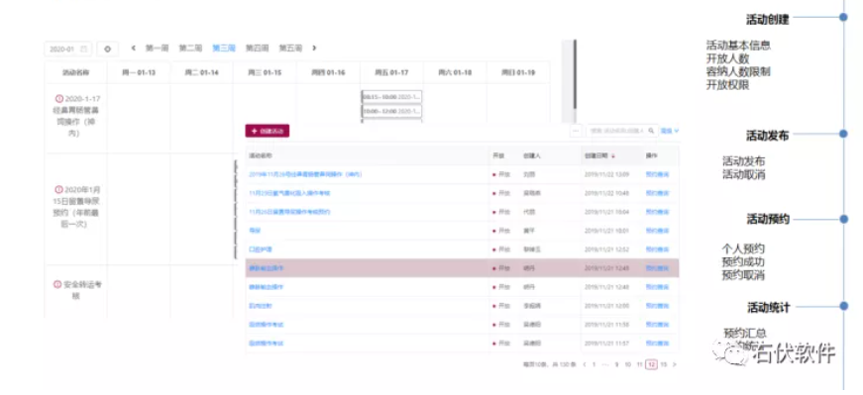Viewport: 863px width, 395px height.
Task: Open the 2019年11月26号 经鼻置胃管 activity link
Action: coord(305,174)
